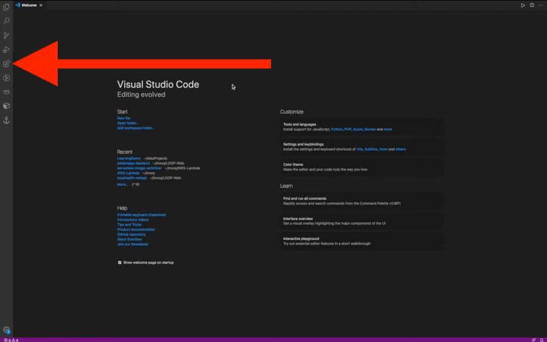This screenshot has width=547, height=342.
Task: Click the Azure link in Tools and languages
Action: click(x=358, y=129)
